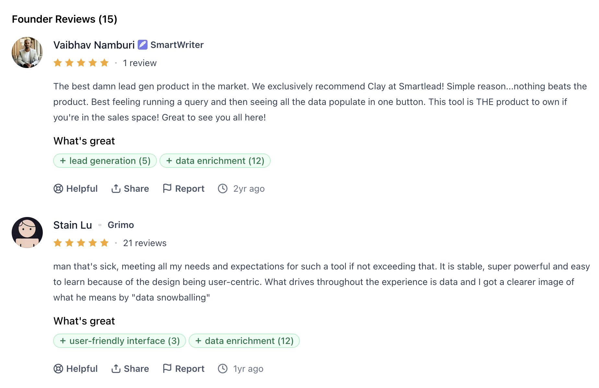
Task: Select the data enrichment tag in Stain Lu's review
Action: click(x=244, y=341)
